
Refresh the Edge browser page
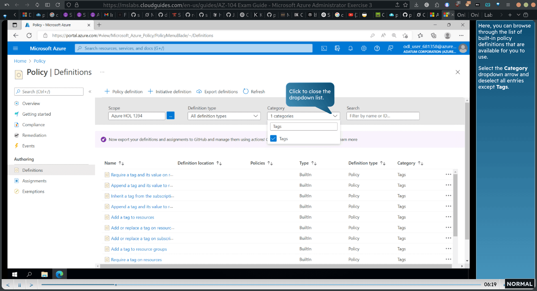(29, 35)
